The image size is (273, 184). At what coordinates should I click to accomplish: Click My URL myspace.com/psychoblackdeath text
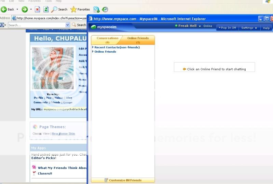pyautogui.click(x=65, y=109)
